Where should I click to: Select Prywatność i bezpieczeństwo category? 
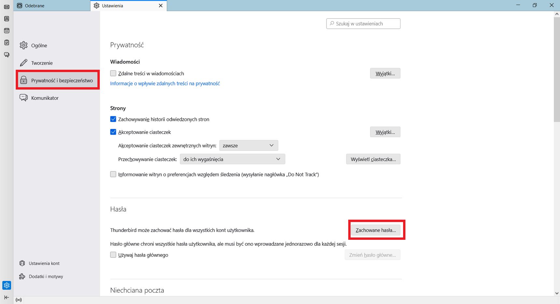tap(58, 80)
